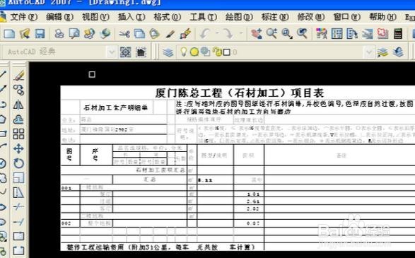
Task: Create a new drawing with QNew icon
Action: pos(9,34)
